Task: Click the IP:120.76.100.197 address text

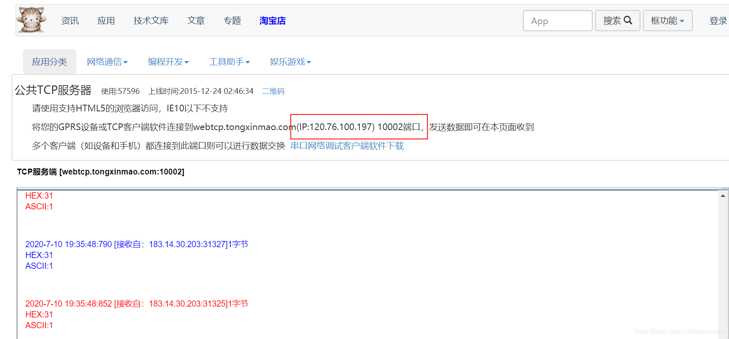Action: pyautogui.click(x=335, y=127)
